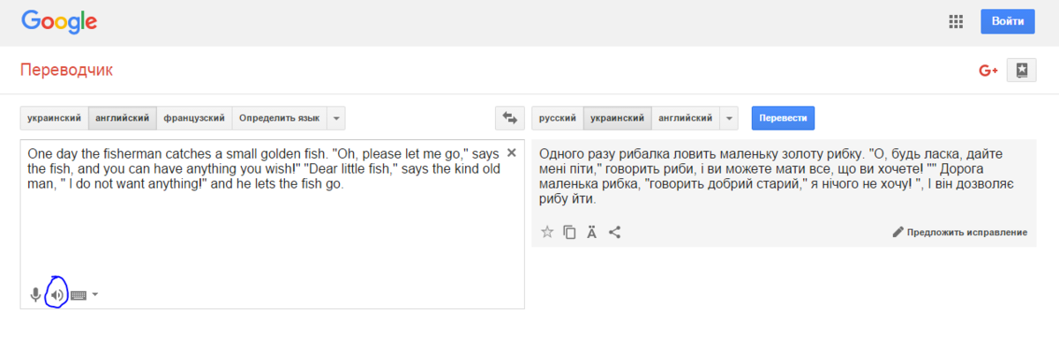Screen dimensions: 1059x364
Task: Copy the translation with copy icon
Action: (x=570, y=232)
